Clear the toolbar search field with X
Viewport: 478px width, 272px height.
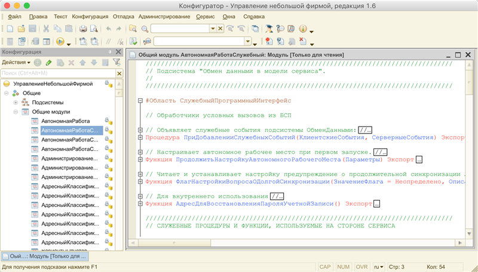(x=220, y=29)
